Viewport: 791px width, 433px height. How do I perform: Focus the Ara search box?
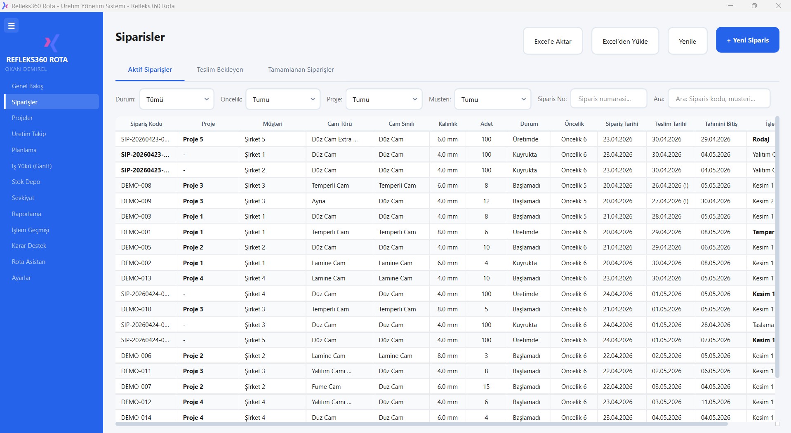pyautogui.click(x=718, y=99)
